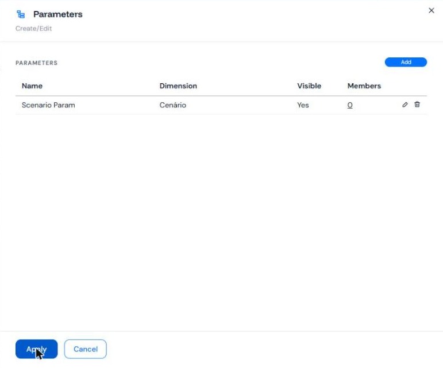The width and height of the screenshot is (443, 368).
Task: Click the Create/Edit subtitle text
Action: (x=34, y=29)
